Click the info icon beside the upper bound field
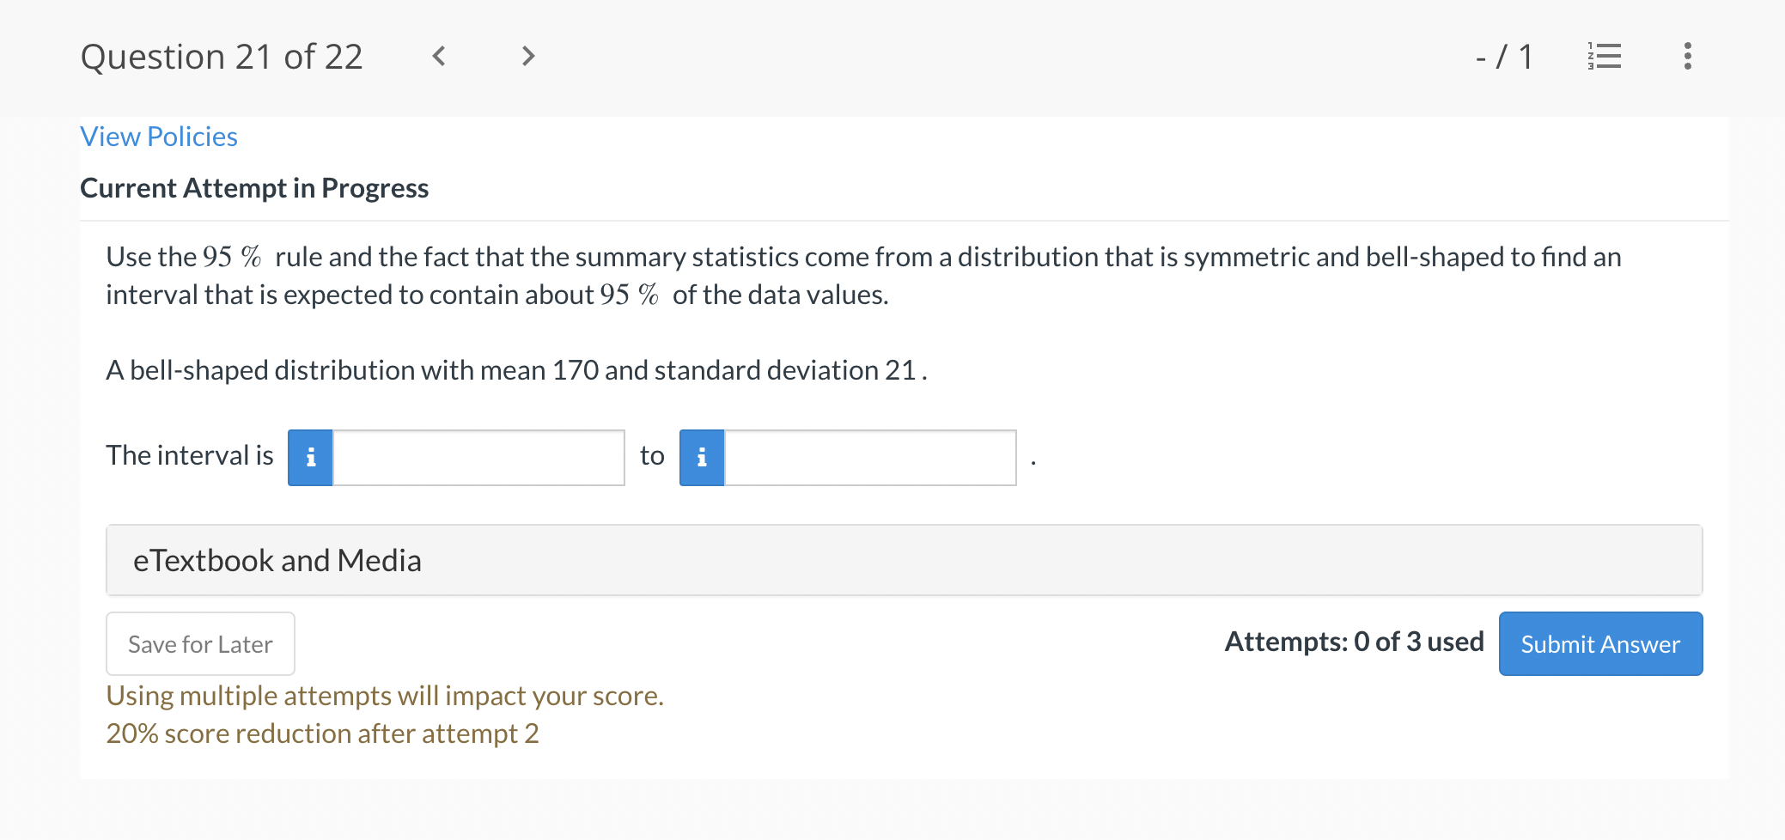The height and width of the screenshot is (840, 1785). [x=702, y=458]
